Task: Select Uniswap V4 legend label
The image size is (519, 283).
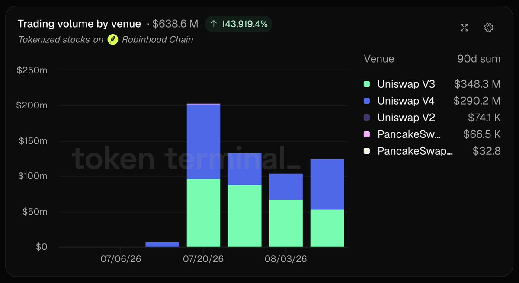Action: [406, 101]
